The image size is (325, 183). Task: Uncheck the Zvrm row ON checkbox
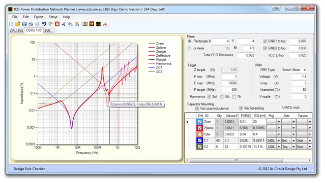point(199,122)
